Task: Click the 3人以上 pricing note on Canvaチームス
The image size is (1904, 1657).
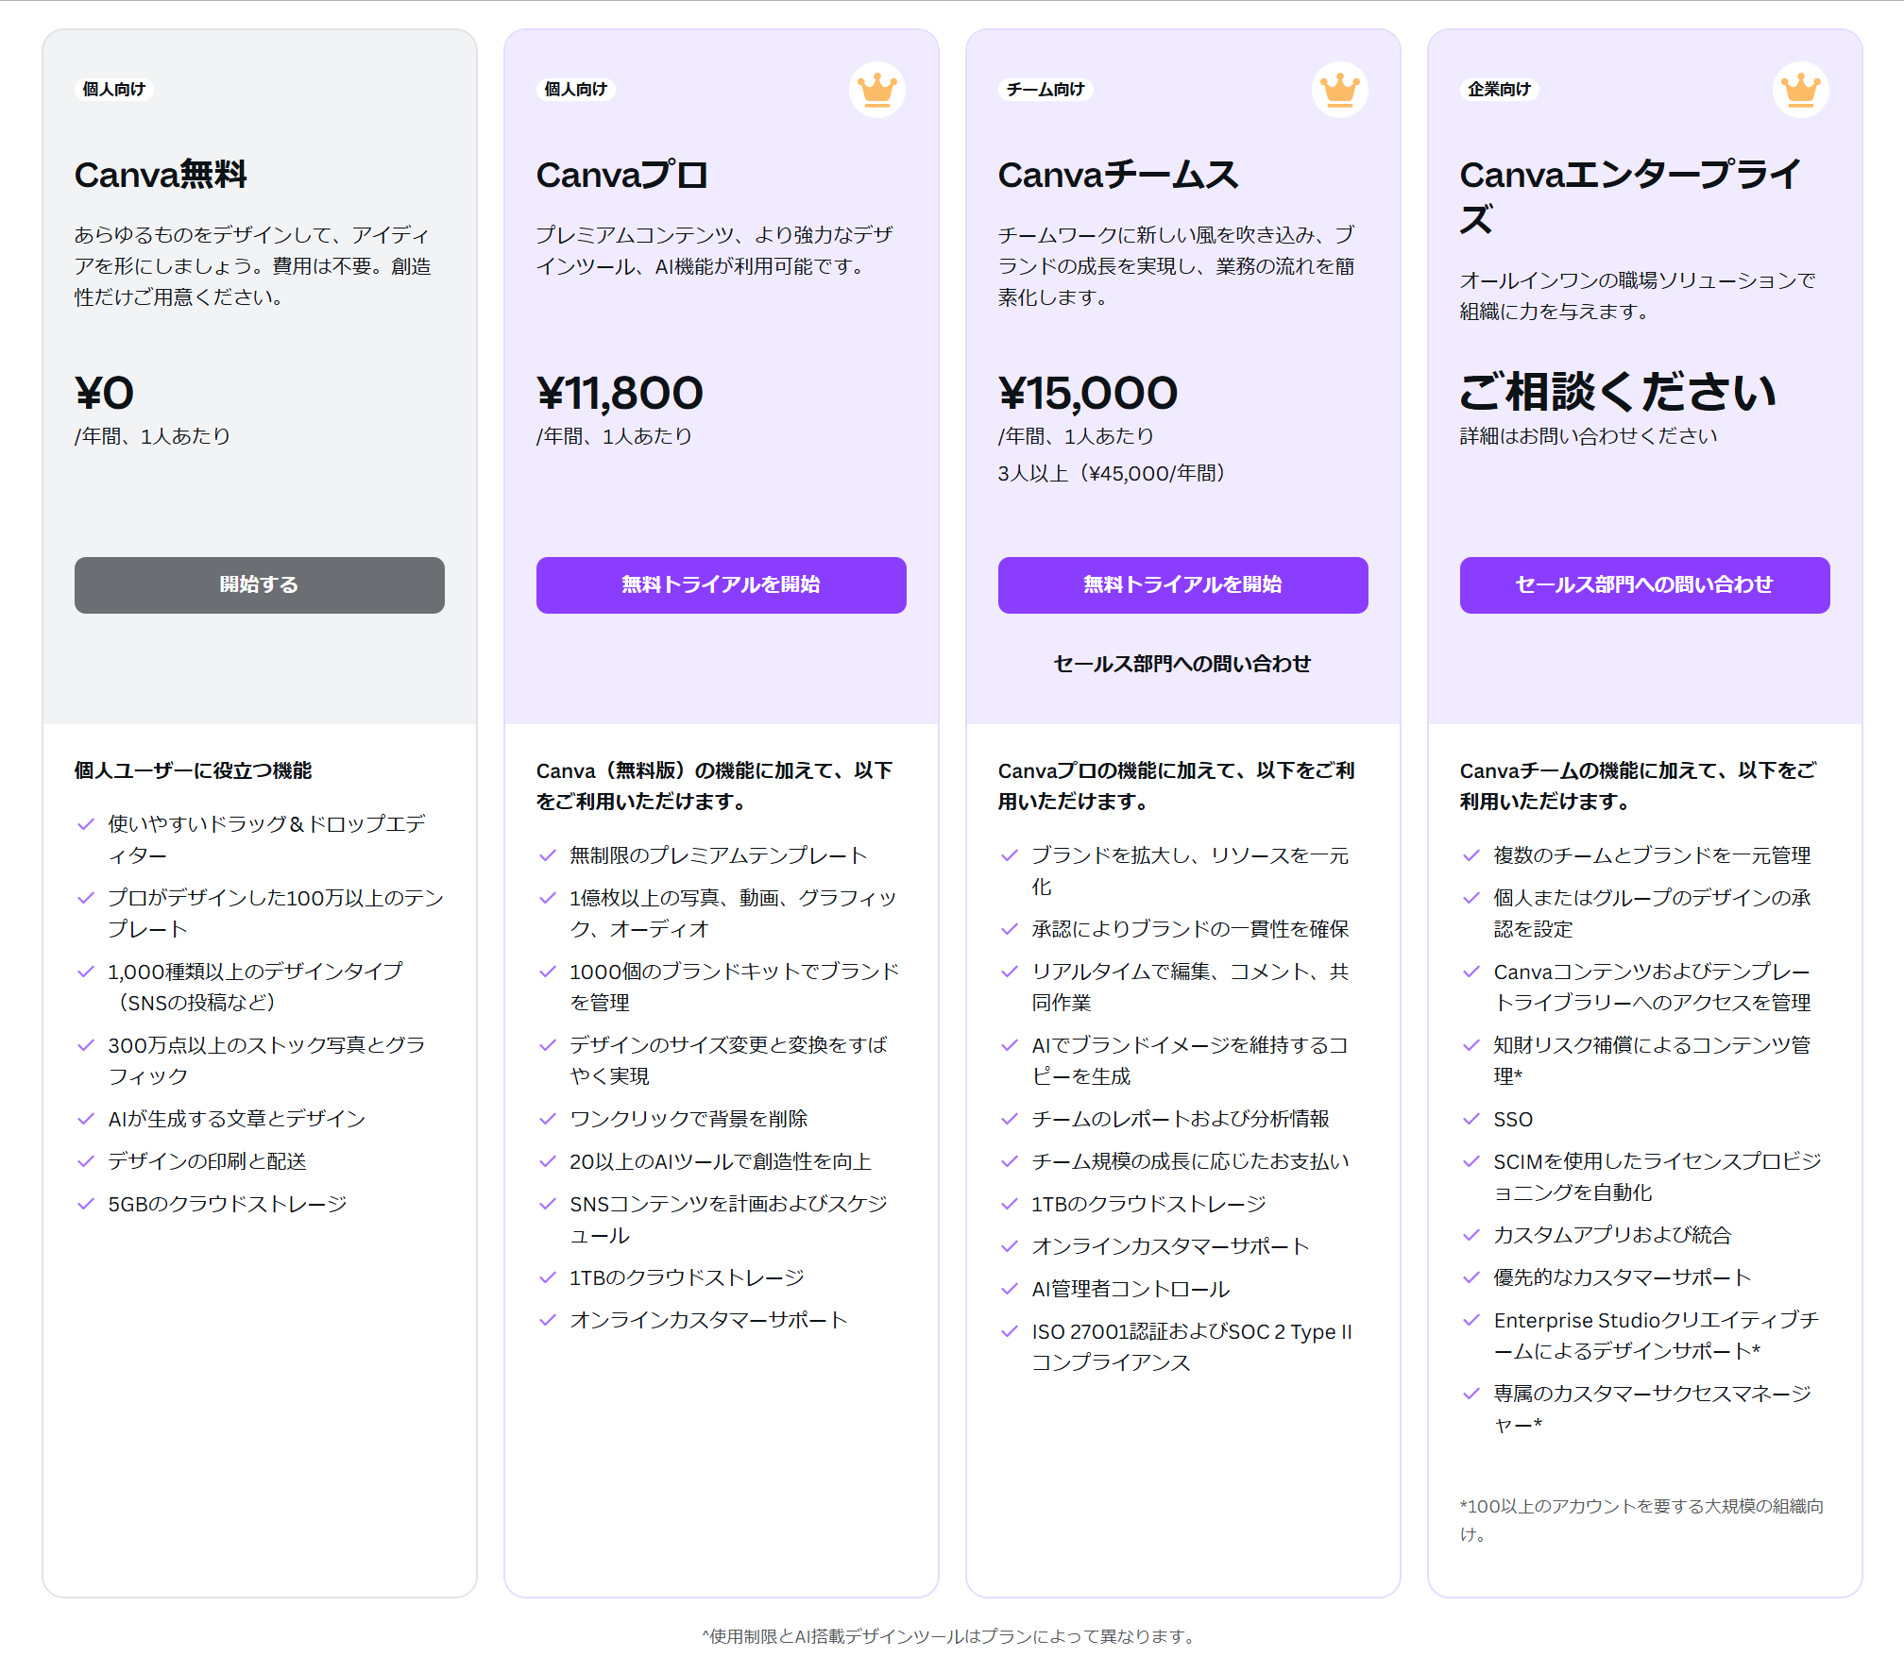Action: point(1110,473)
